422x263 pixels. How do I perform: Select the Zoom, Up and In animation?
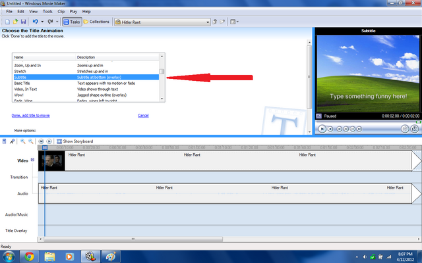coord(86,66)
